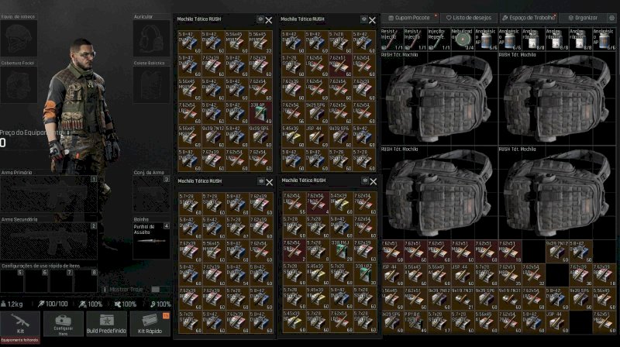Select the Cobertura Facial slot

click(x=19, y=84)
